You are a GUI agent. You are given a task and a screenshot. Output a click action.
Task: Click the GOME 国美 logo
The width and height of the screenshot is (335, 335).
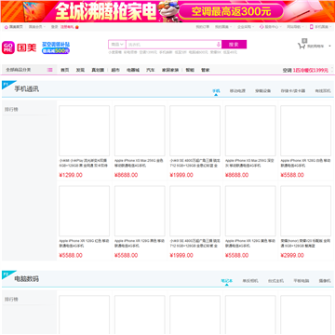[20, 47]
